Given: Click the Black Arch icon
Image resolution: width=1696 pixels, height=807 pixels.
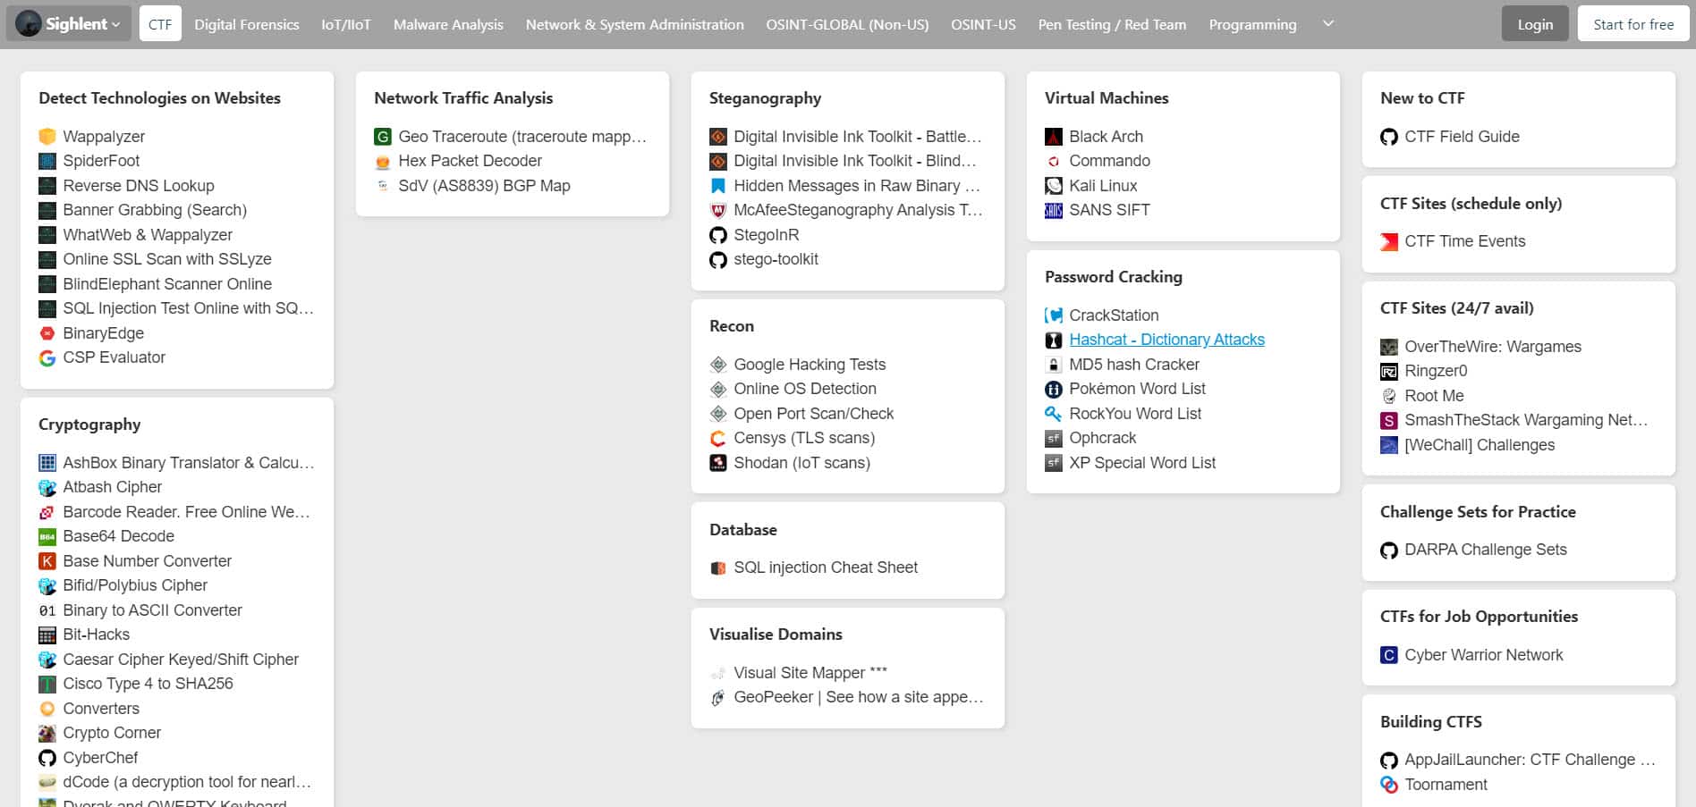Looking at the screenshot, I should [1054, 137].
